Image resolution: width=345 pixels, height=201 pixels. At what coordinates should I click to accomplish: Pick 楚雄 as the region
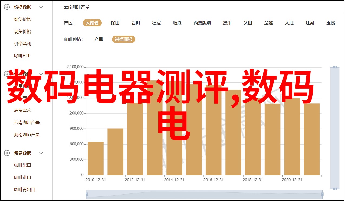[x=268, y=23]
